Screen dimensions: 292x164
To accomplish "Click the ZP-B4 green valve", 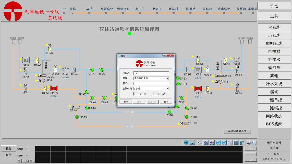I will point(187,117).
